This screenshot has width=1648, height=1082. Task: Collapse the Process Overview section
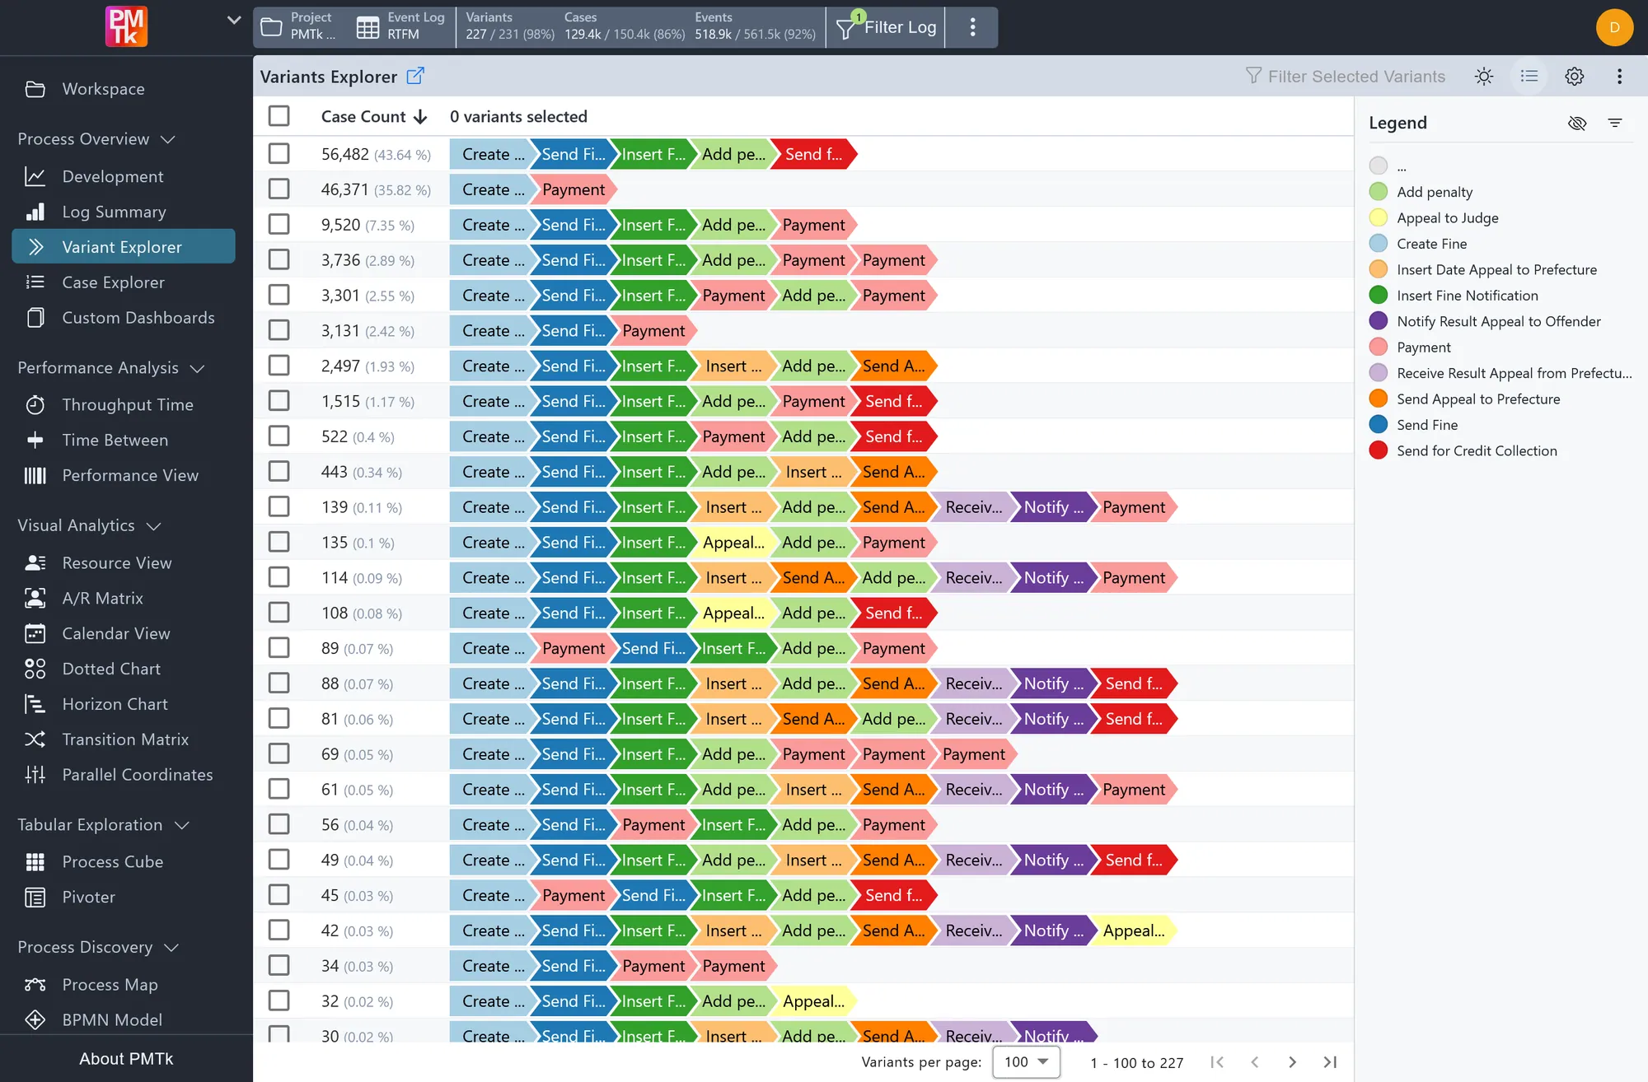click(x=168, y=139)
